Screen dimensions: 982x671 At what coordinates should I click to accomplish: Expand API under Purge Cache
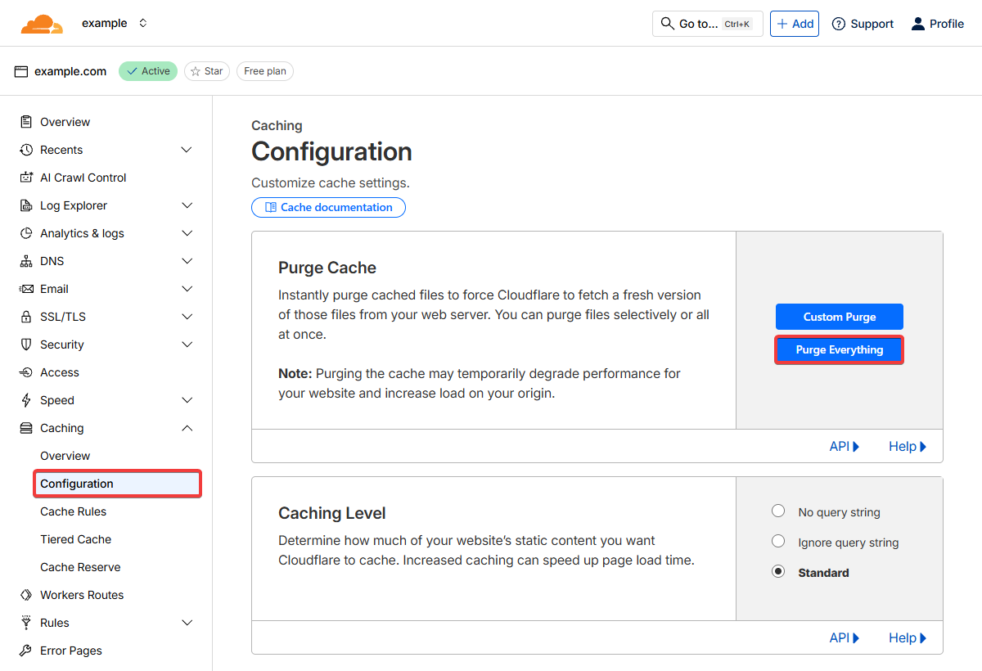[845, 447]
